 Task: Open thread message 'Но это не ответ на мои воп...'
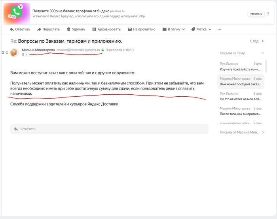click(x=241, y=96)
